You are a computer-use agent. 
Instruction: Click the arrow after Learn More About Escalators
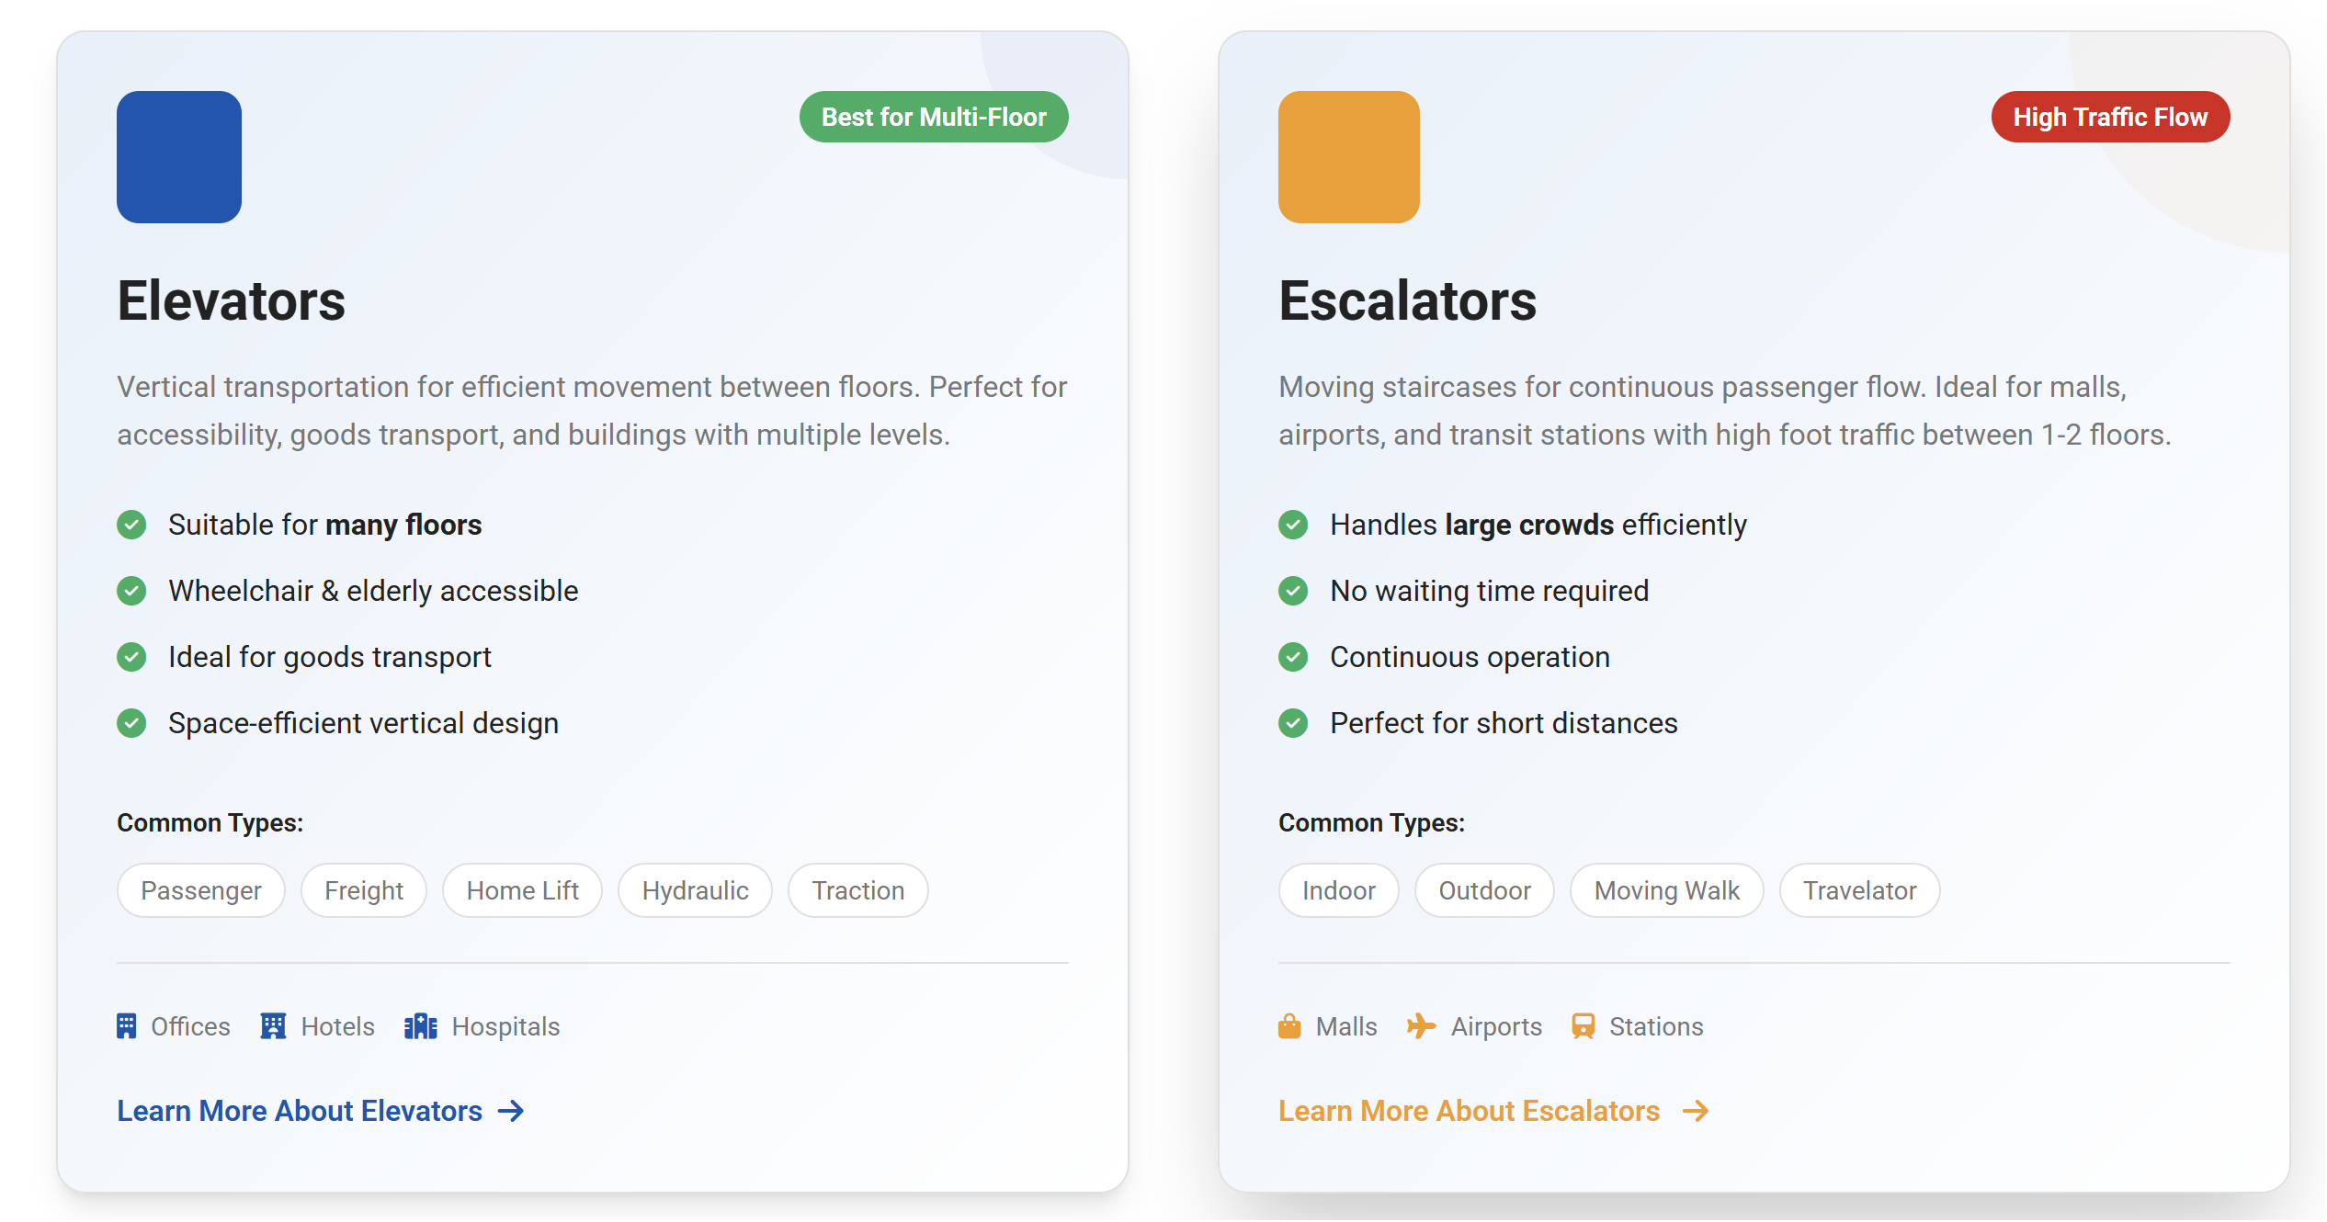1696,1111
